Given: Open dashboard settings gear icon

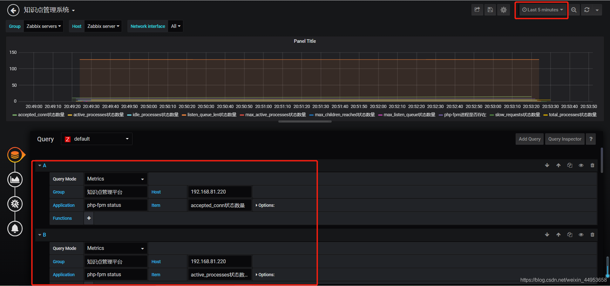Looking at the screenshot, I should point(504,10).
